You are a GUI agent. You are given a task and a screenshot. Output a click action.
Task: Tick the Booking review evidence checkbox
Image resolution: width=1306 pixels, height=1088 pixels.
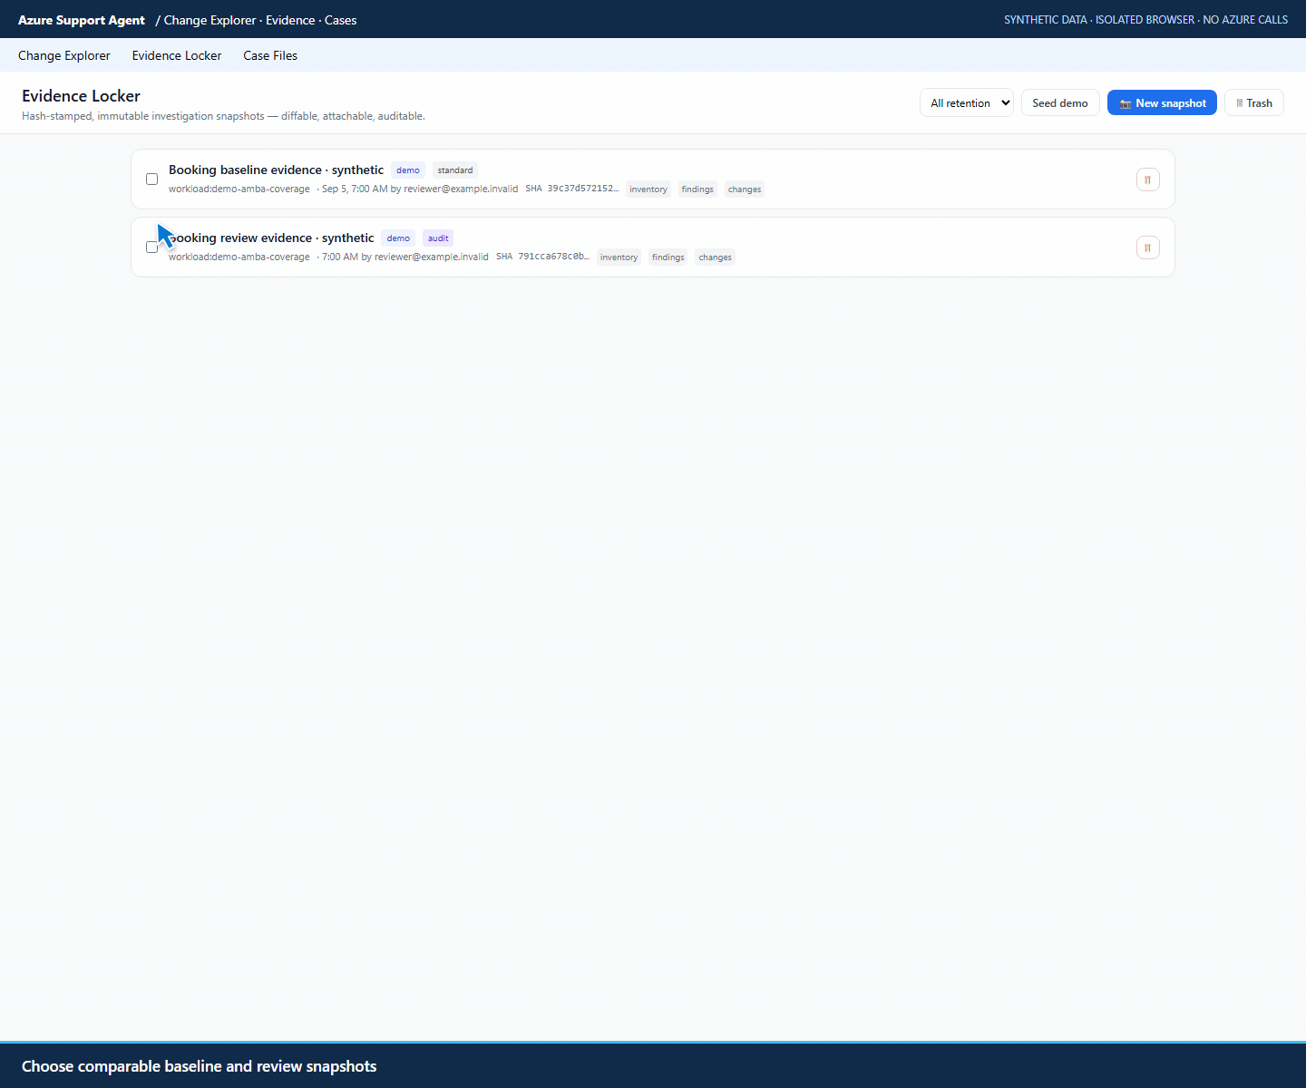pyautogui.click(x=152, y=248)
